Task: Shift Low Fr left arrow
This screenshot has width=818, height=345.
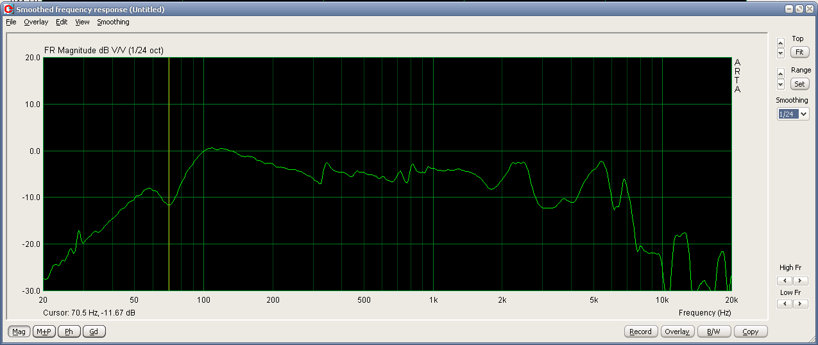Action: click(784, 304)
